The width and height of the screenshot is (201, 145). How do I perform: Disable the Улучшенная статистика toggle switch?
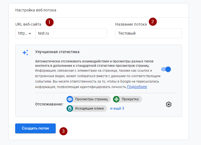pos(166,69)
